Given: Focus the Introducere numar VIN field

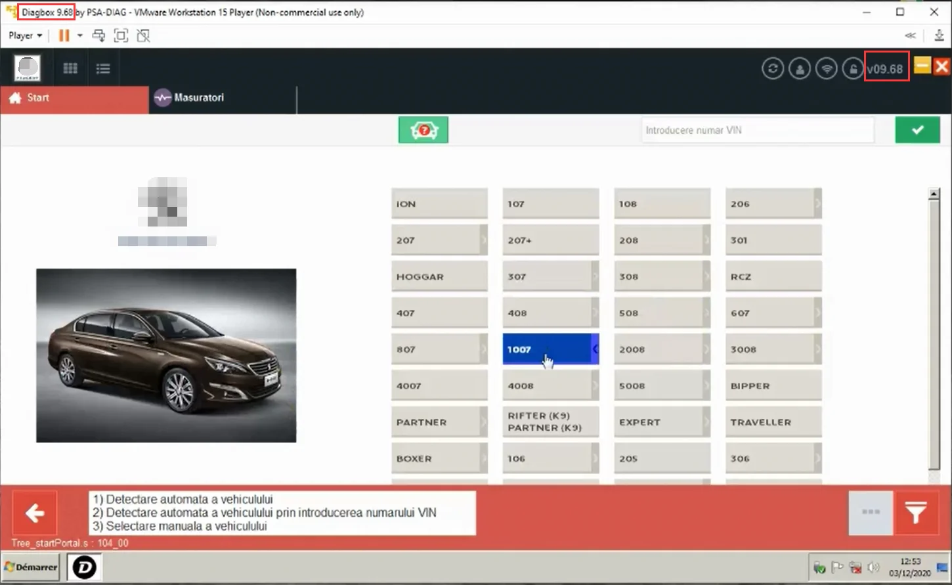Looking at the screenshot, I should point(758,130).
